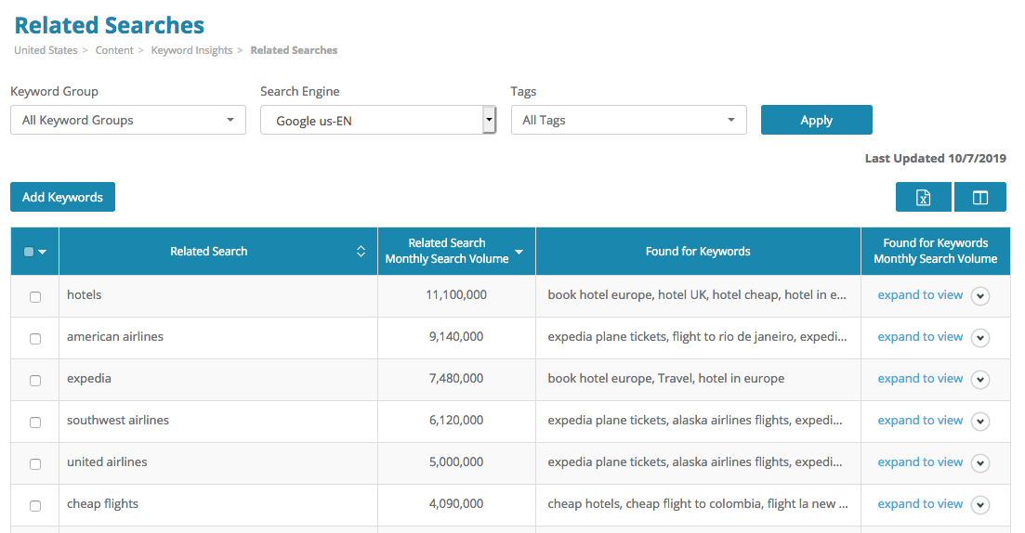Navigate to Content breadcrumb
The height and width of the screenshot is (533, 1025).
tap(114, 50)
